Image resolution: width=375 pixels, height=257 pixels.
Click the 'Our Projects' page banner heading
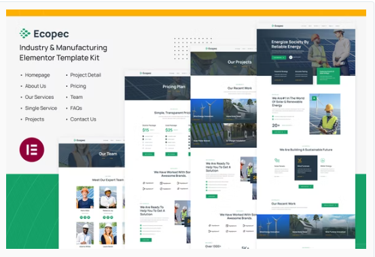[239, 62]
